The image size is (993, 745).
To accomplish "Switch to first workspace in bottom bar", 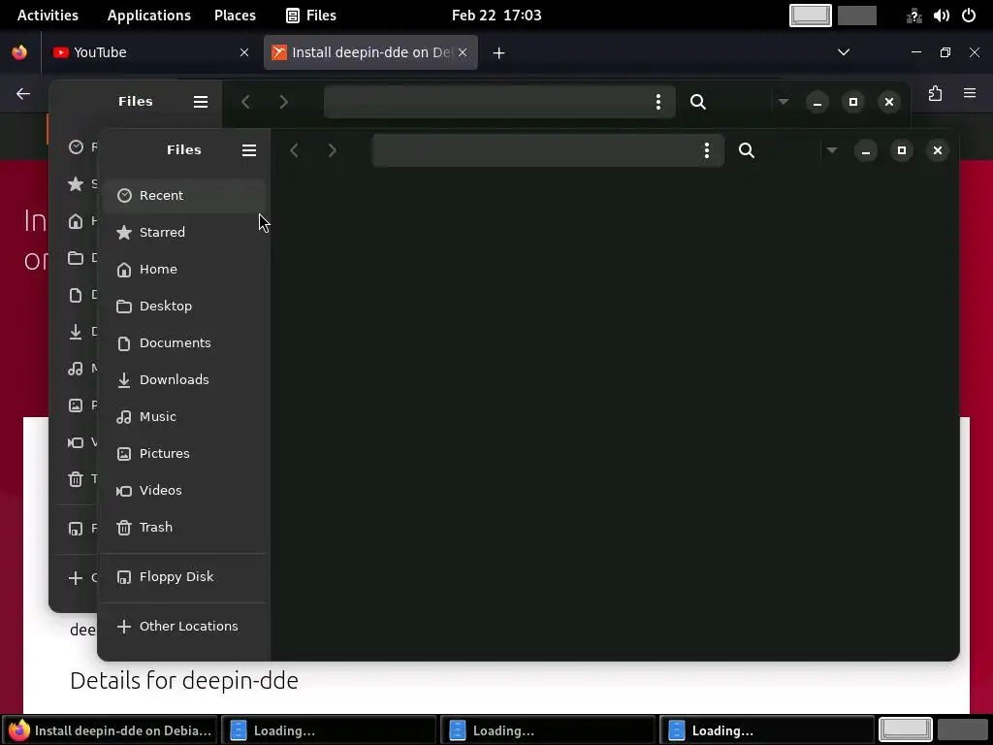I will coord(906,729).
